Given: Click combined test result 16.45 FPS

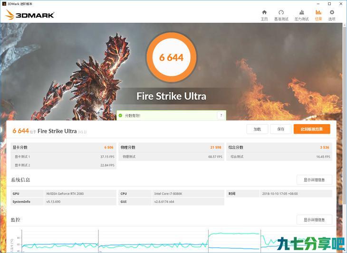Looking at the screenshot, I should click(x=323, y=157).
